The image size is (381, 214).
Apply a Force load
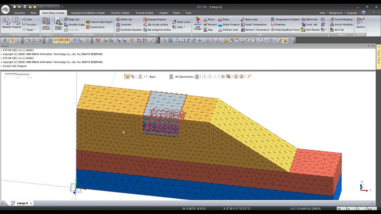coord(208,19)
